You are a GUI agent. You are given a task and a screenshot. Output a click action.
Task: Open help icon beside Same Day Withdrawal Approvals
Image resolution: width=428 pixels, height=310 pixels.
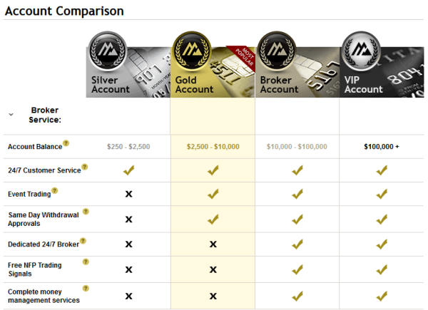[86, 212]
